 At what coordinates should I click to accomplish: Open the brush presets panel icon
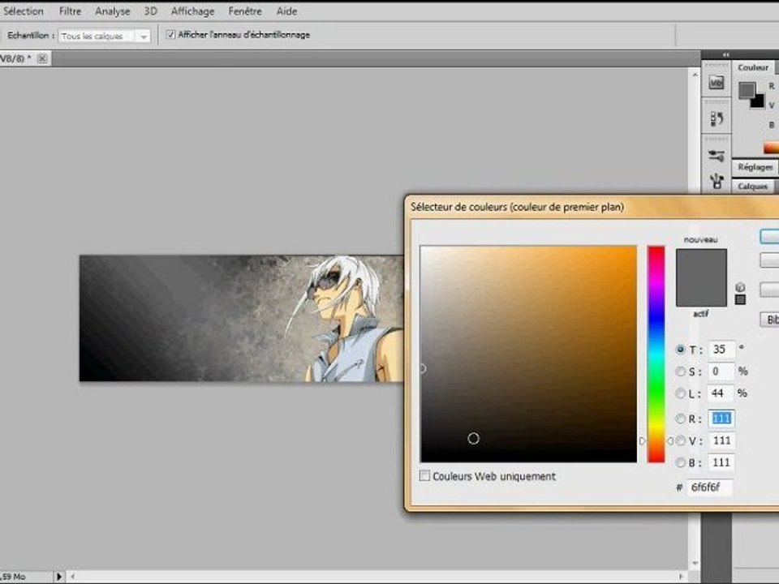click(x=716, y=156)
